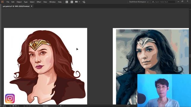
Task: Open the Type menu
Action: point(26,2)
